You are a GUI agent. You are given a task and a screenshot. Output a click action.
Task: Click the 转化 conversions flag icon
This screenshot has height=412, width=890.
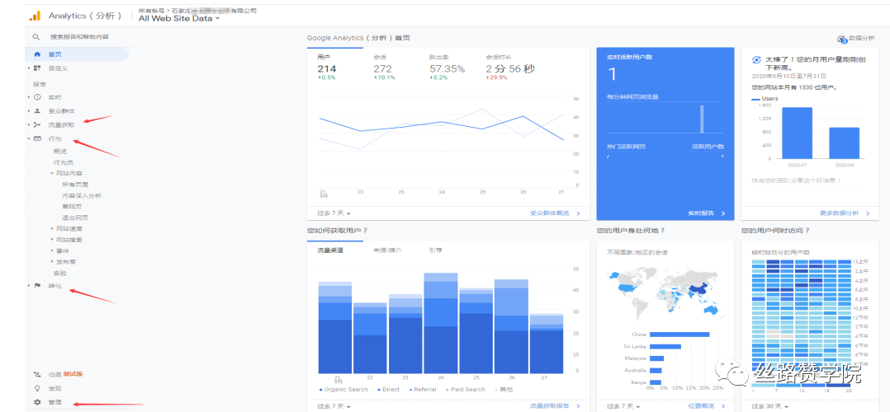point(37,286)
